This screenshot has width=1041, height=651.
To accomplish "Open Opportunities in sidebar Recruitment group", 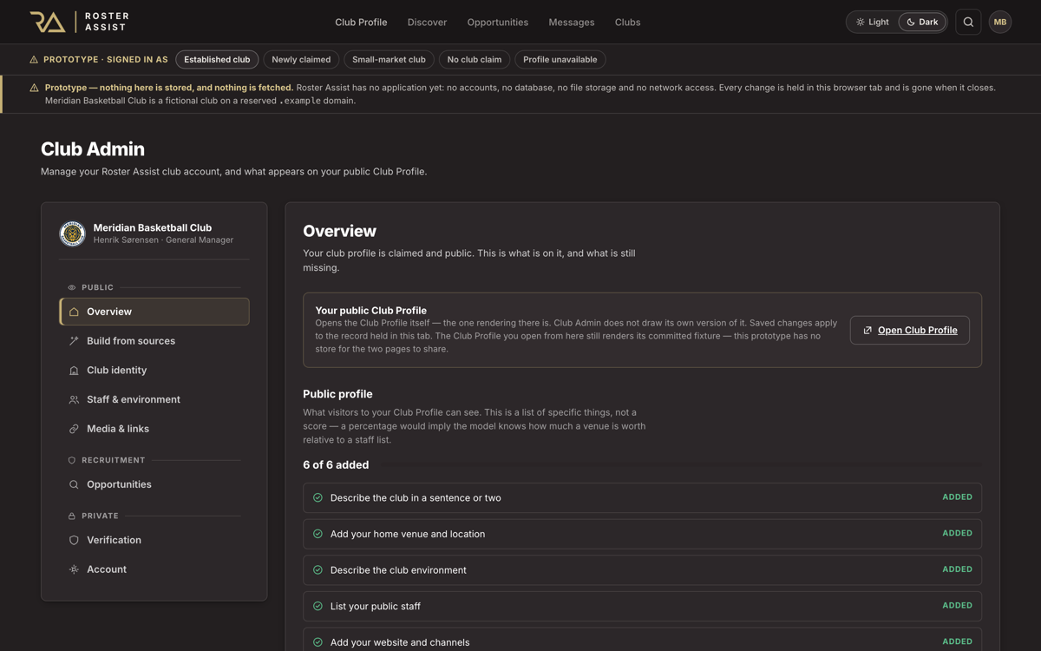I will [154, 484].
